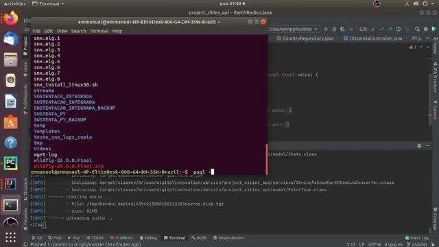
Task: Open the Dependencies tool window tab
Action: tap(228, 238)
